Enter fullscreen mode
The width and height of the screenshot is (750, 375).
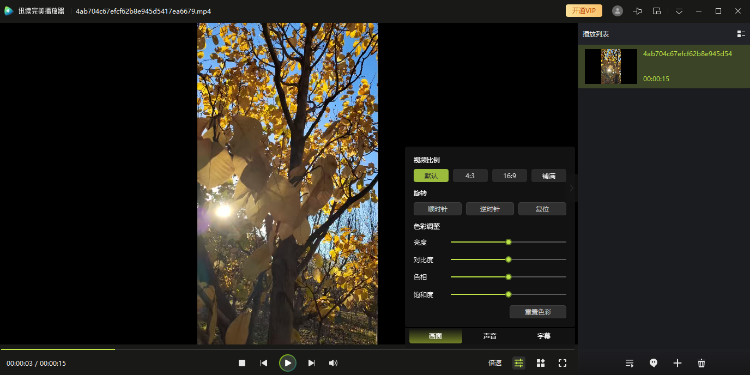562,363
